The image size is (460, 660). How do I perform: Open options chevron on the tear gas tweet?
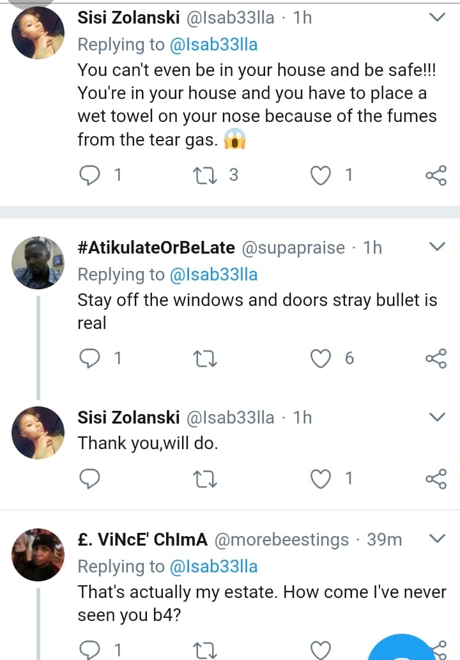(438, 18)
